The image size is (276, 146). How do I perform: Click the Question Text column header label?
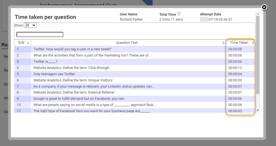coord(127,43)
